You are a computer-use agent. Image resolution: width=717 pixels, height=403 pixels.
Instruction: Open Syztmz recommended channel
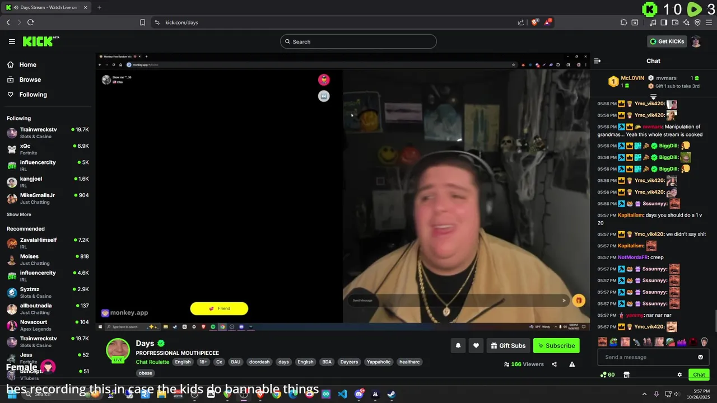pyautogui.click(x=48, y=292)
